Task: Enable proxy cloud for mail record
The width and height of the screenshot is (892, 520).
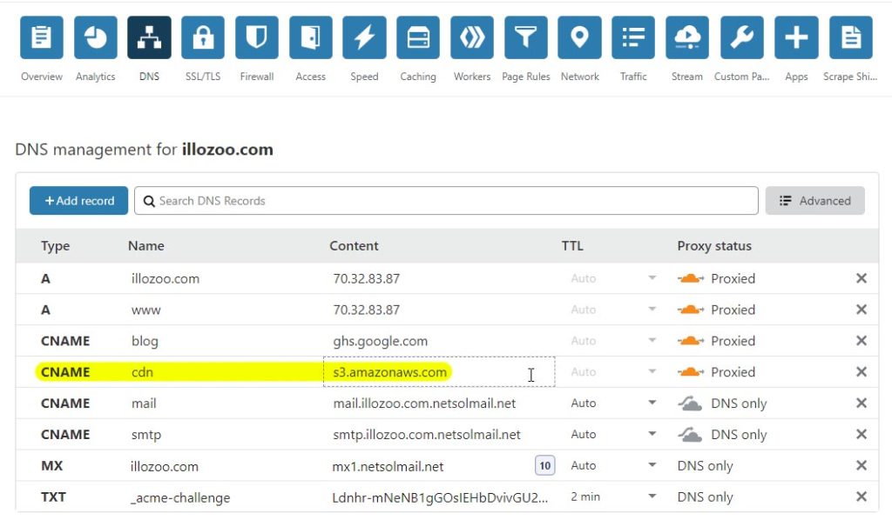Action: pyautogui.click(x=690, y=403)
